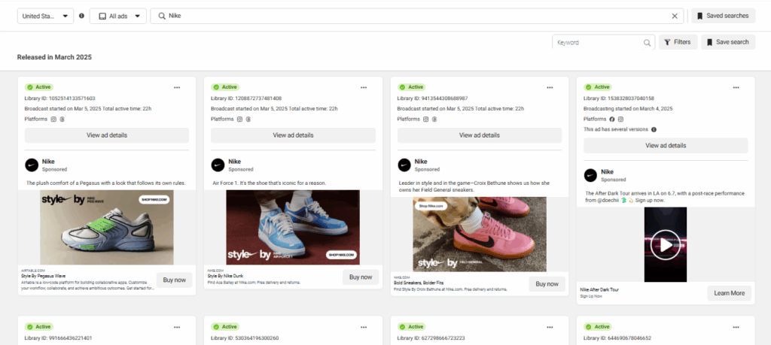Click Learn More on Nike After Dark Tour
Screen dimensions: 771x345
pos(729,293)
